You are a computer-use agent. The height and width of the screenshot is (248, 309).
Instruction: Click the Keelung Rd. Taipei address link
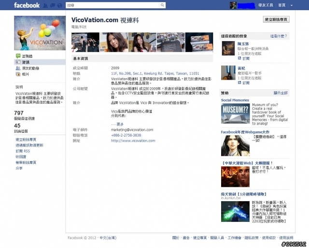[155, 73]
